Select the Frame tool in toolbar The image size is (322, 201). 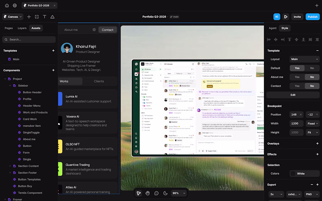37,17
